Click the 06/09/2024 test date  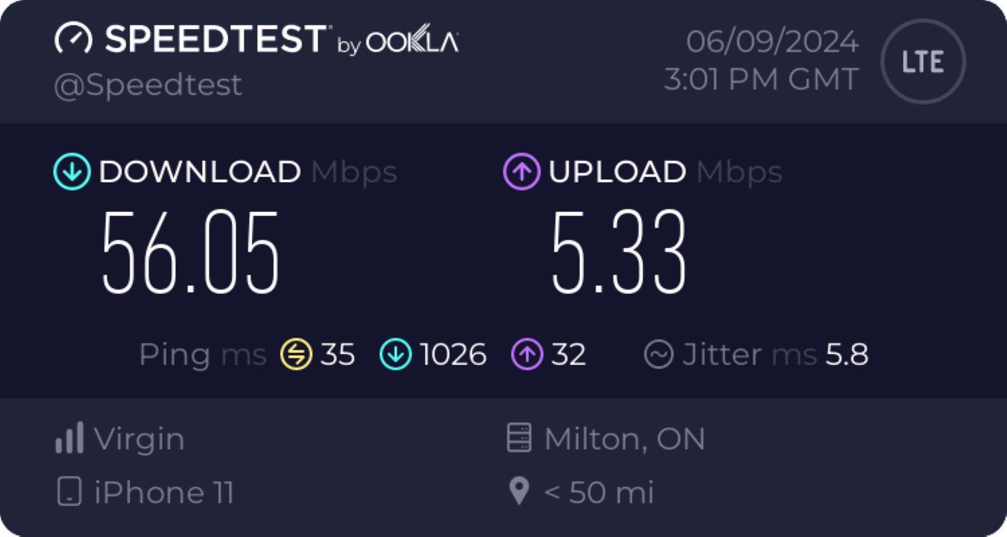772,42
